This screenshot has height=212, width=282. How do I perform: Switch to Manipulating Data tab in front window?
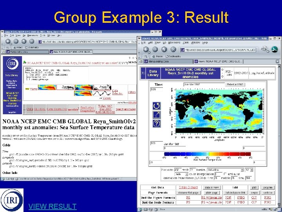168,62
